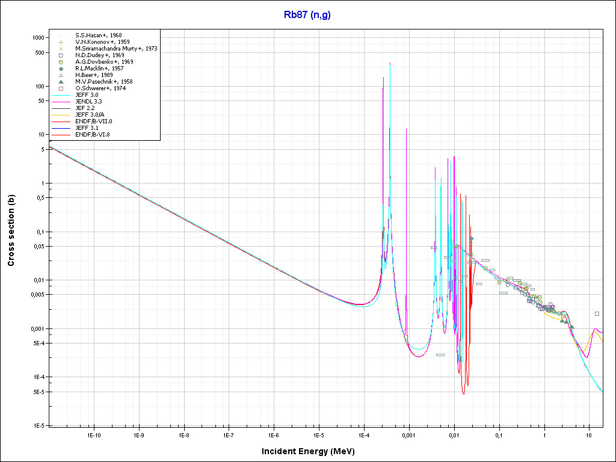616x462 pixels.
Task: Click the filled circle marker for R.L.Macklin+ 1957
Action: tap(61, 69)
